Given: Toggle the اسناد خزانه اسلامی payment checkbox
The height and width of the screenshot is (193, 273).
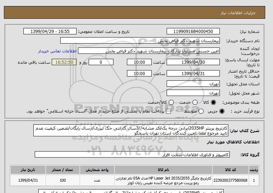Looking at the screenshot, I should [168, 112].
